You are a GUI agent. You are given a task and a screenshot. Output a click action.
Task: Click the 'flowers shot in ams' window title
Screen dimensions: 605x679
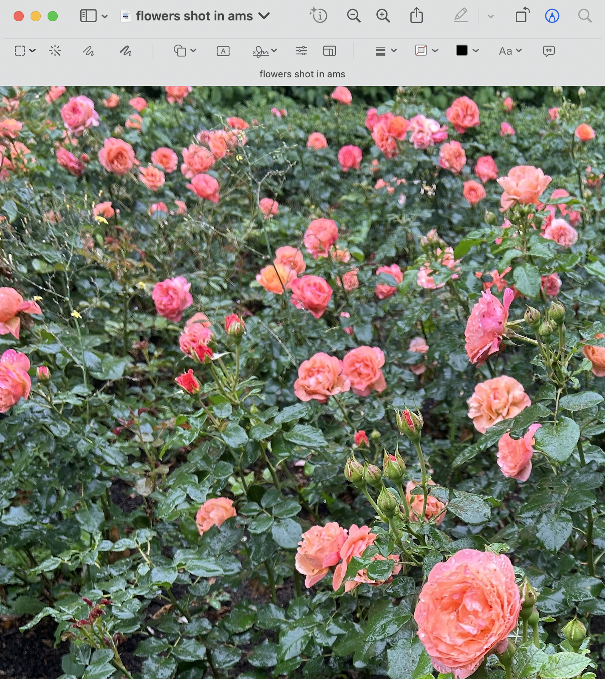coord(194,16)
